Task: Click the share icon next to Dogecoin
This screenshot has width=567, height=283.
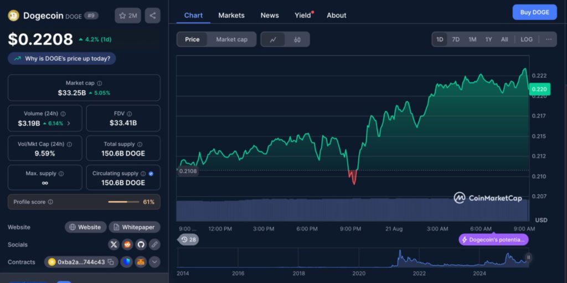Action: click(153, 15)
